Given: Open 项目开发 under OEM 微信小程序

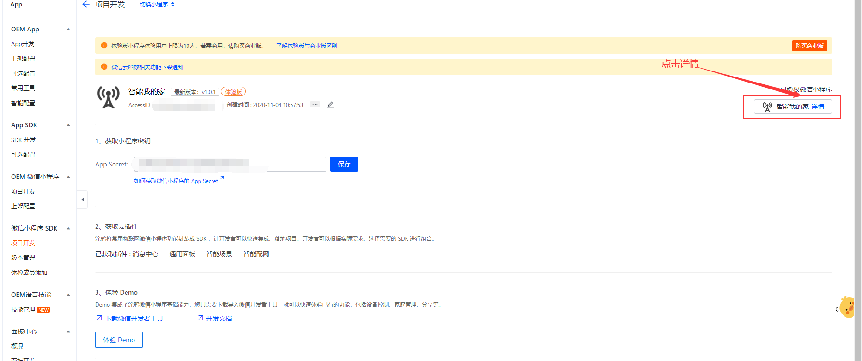Looking at the screenshot, I should point(23,191).
